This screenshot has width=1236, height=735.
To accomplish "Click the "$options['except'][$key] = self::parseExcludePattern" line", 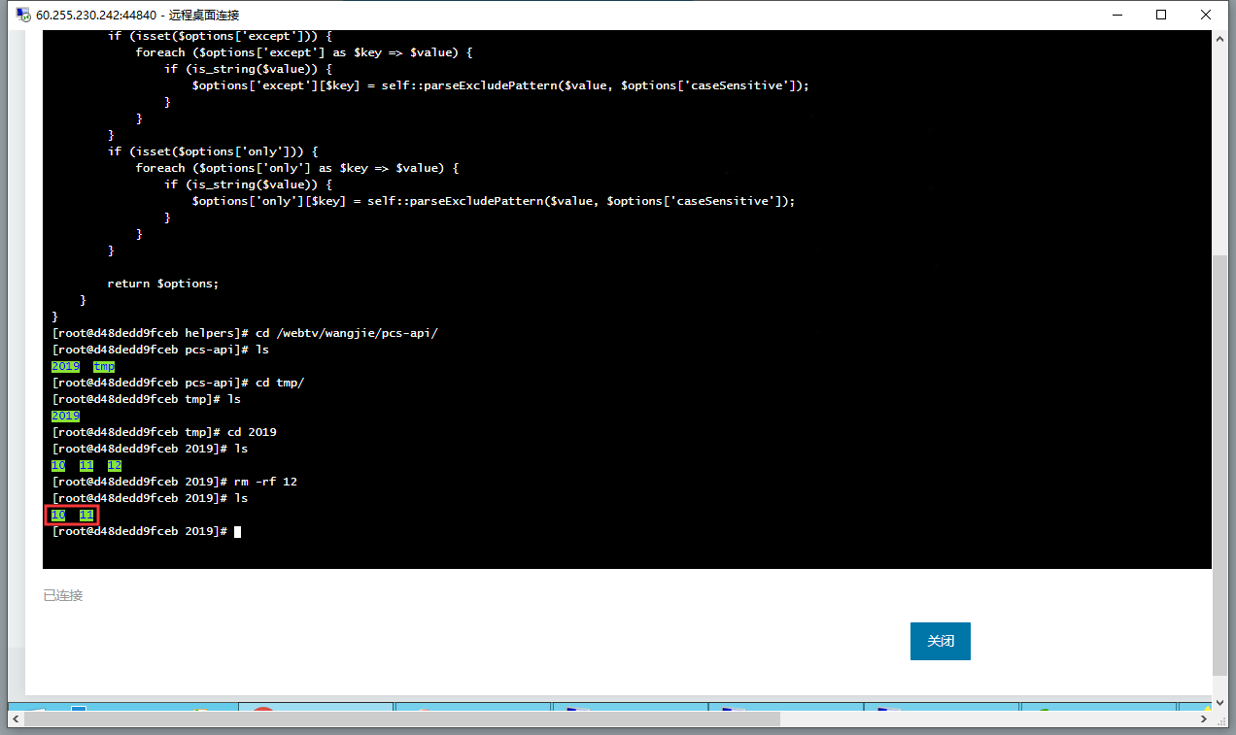I will (x=500, y=85).
